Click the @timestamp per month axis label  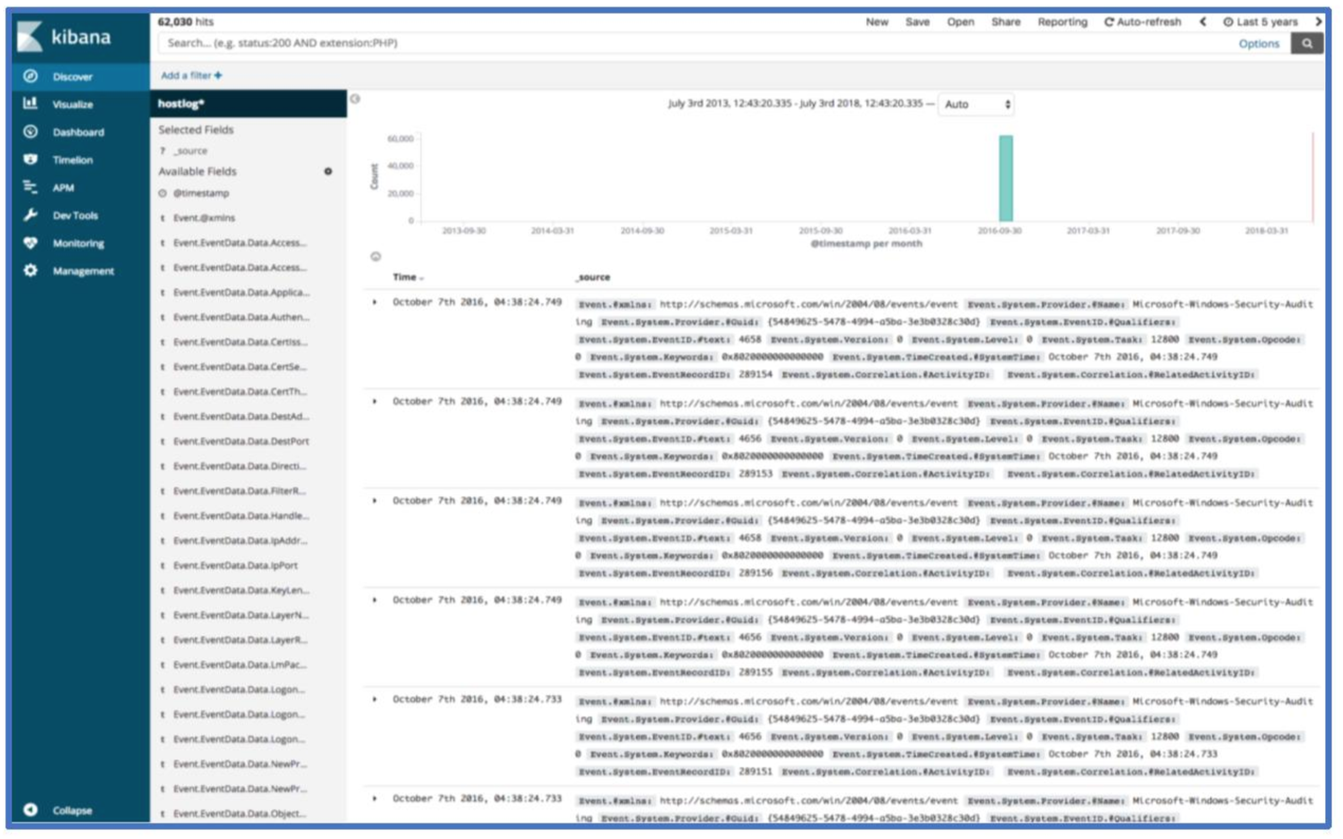pos(867,244)
